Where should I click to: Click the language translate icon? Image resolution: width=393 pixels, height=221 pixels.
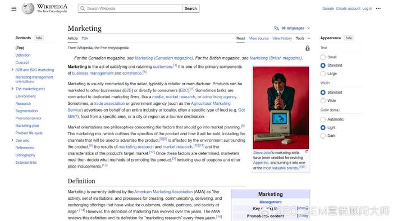click(x=276, y=28)
